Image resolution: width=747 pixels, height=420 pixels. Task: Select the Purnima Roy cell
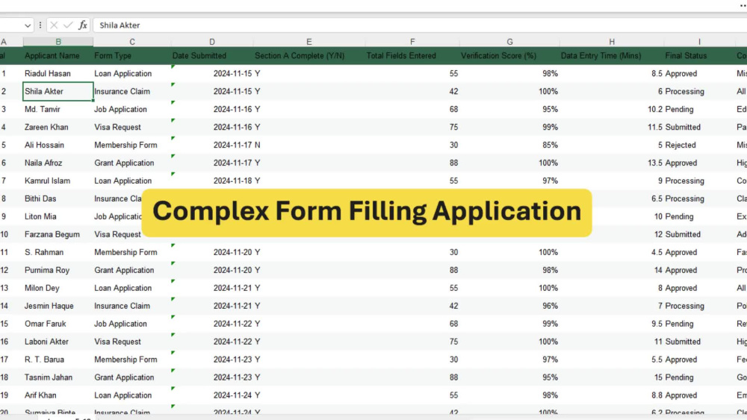58,270
